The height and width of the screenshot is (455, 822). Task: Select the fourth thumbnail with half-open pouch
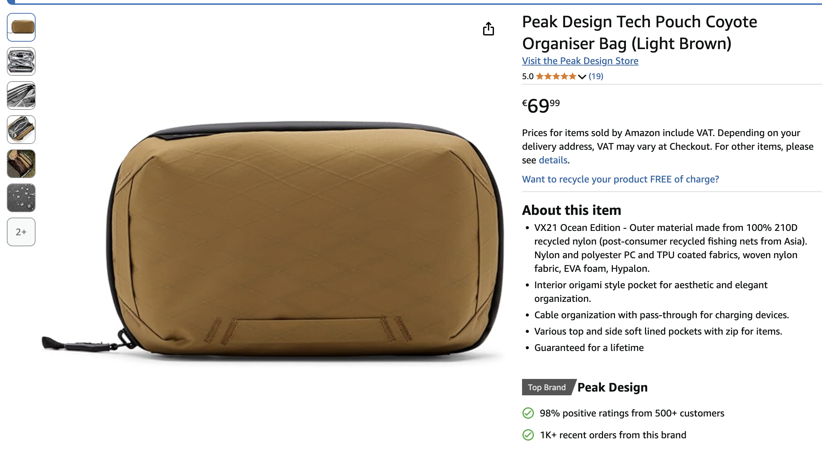click(21, 130)
